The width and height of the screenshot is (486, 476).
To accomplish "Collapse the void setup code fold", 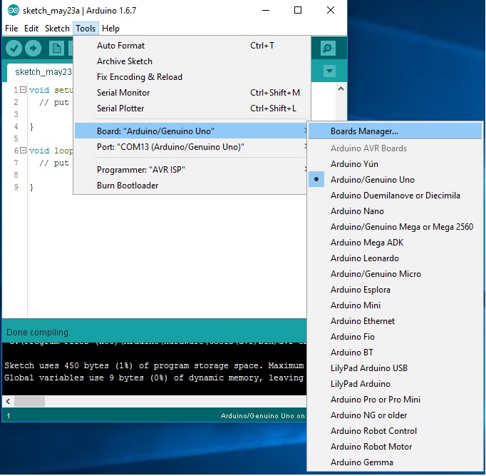I will [23, 90].
